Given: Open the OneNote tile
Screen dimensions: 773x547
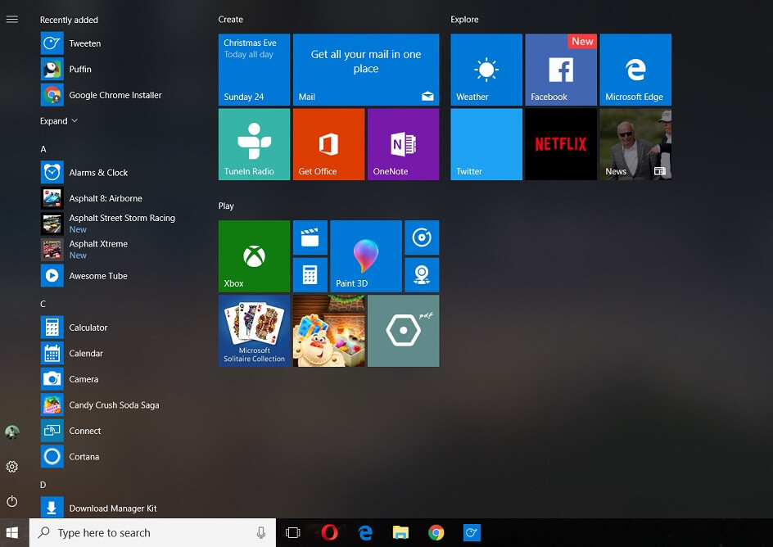Looking at the screenshot, I should (403, 144).
